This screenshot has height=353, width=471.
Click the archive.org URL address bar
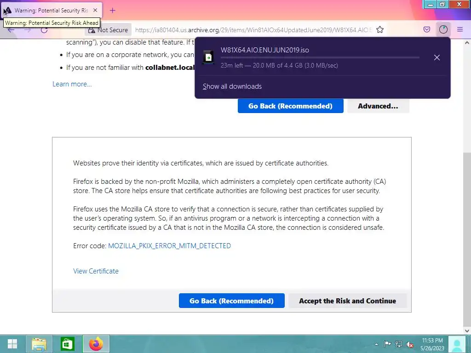[x=253, y=30]
